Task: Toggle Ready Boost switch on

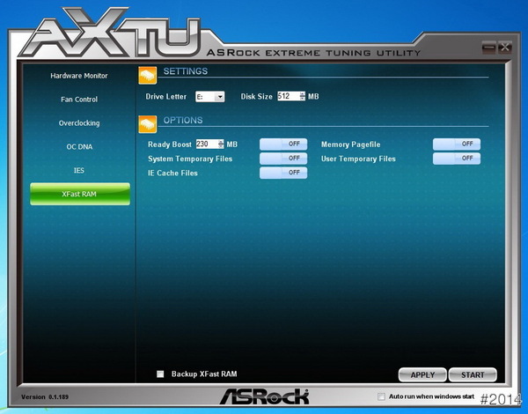Action: tap(282, 144)
